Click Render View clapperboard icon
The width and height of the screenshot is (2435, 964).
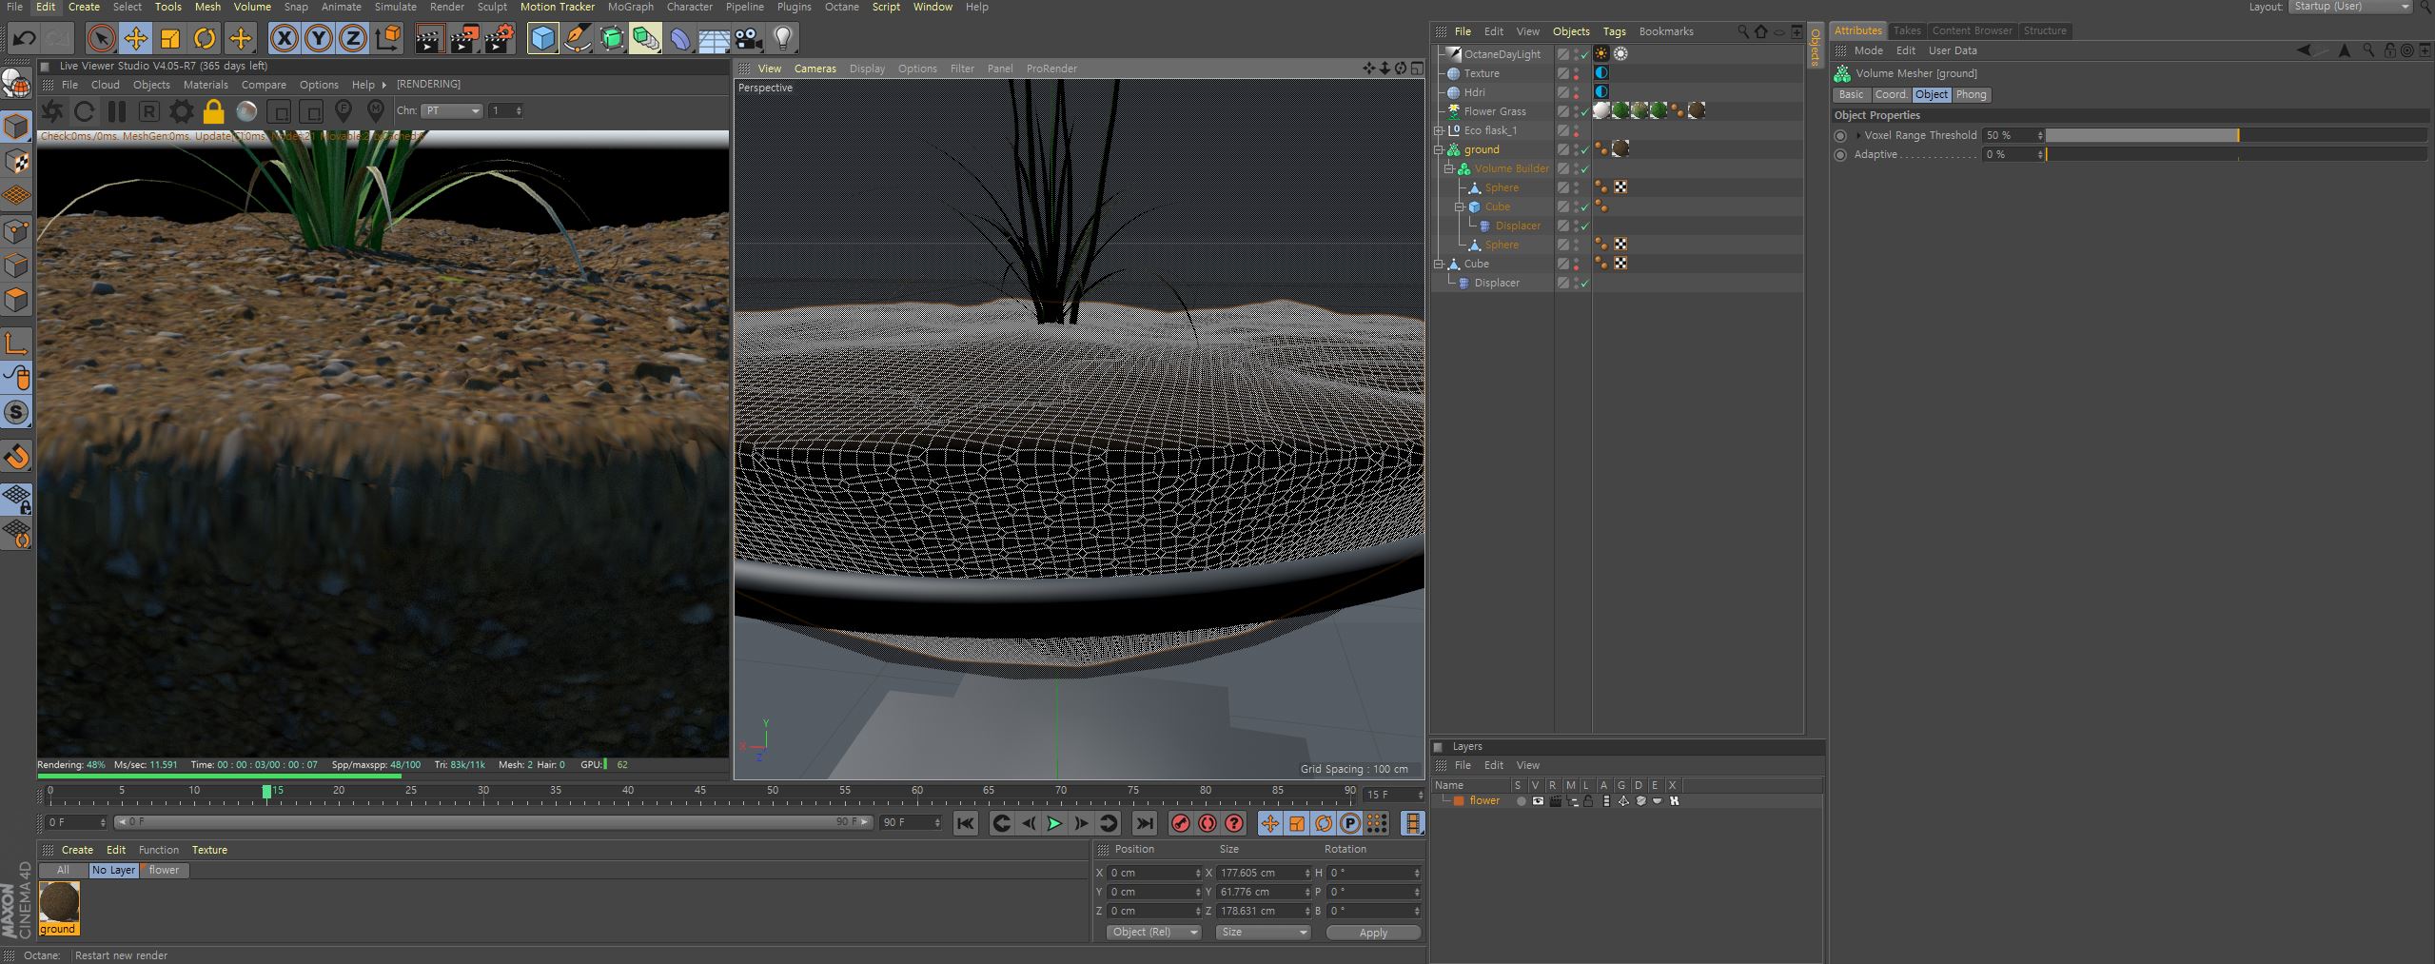(429, 38)
